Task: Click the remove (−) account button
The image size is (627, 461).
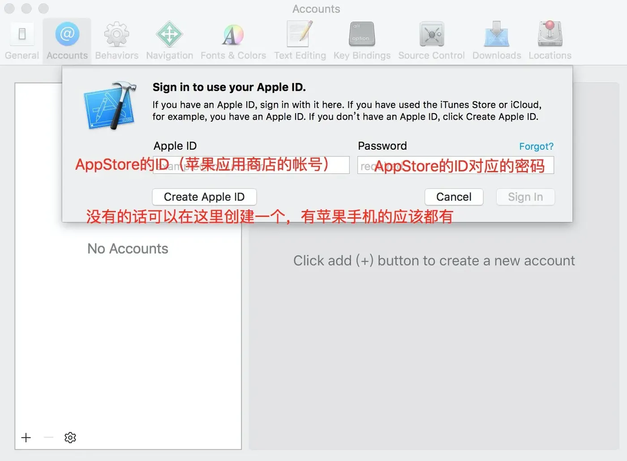Action: pyautogui.click(x=49, y=437)
